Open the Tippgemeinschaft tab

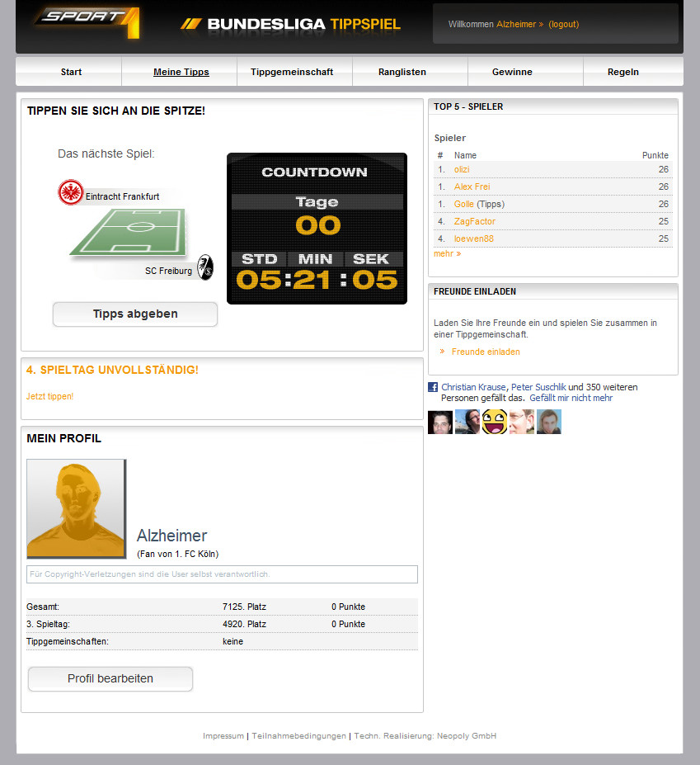click(x=292, y=72)
